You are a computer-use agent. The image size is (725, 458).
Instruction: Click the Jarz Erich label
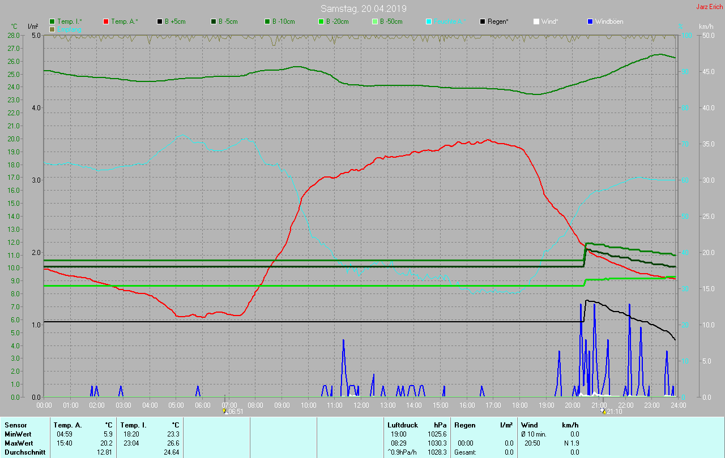point(709,7)
